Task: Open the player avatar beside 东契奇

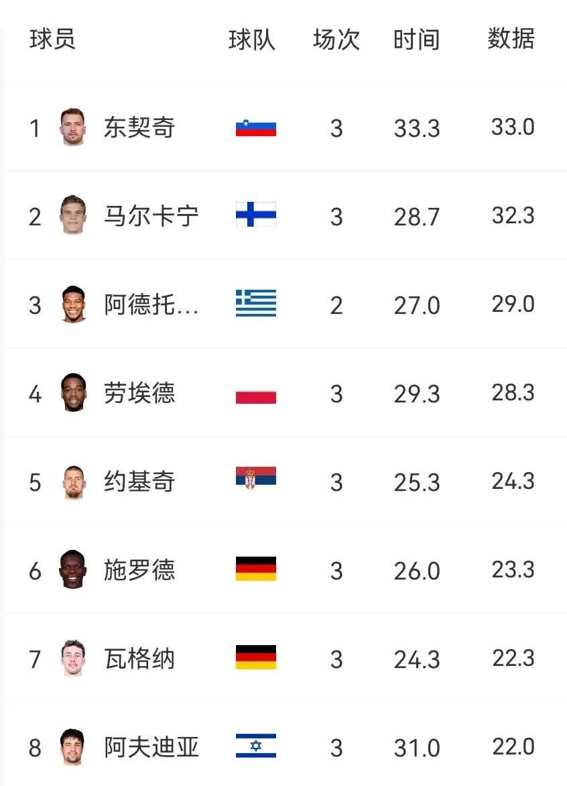Action: (x=72, y=127)
